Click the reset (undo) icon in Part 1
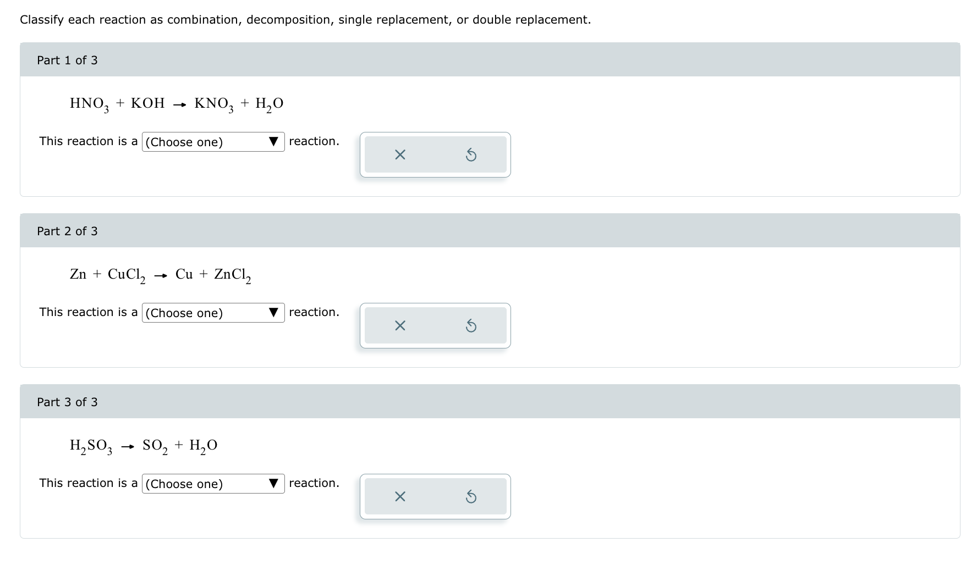Screen dimensions: 977x565 tap(471, 154)
